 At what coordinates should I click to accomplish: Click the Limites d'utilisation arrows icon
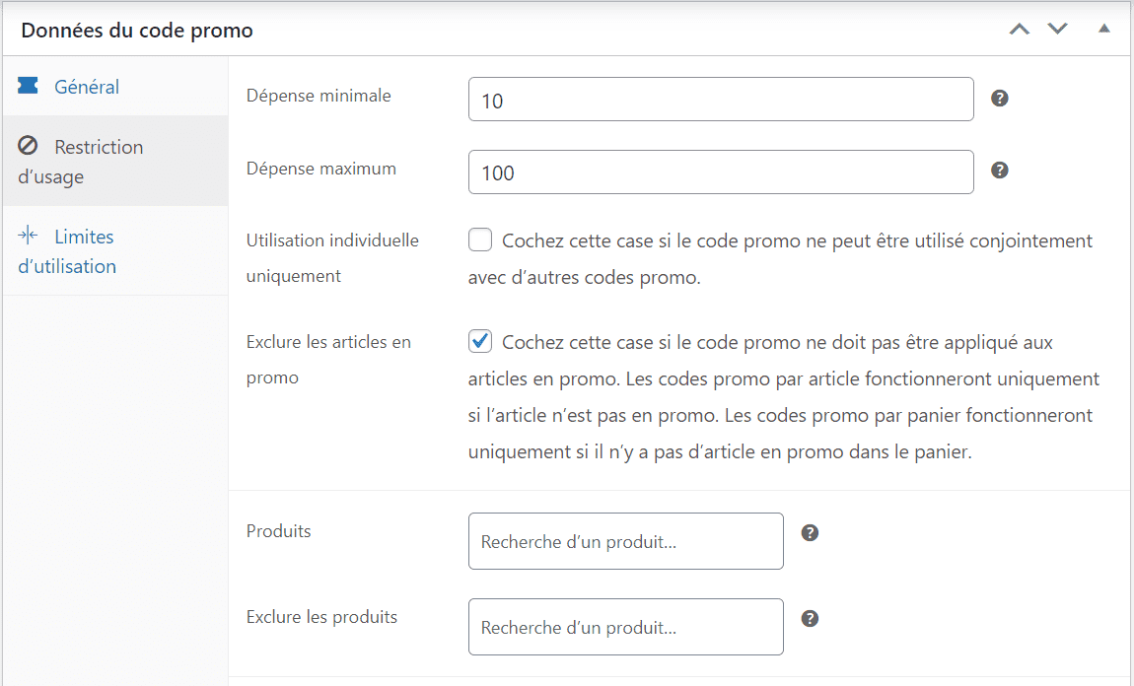[28, 235]
